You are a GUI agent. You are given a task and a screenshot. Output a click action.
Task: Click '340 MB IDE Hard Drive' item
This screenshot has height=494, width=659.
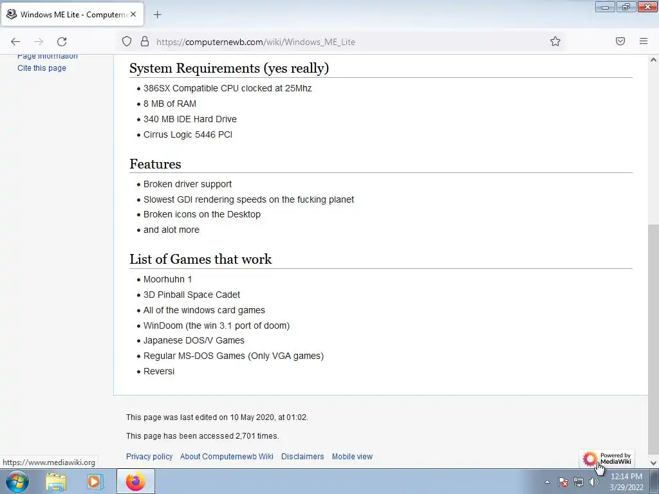[x=190, y=119]
